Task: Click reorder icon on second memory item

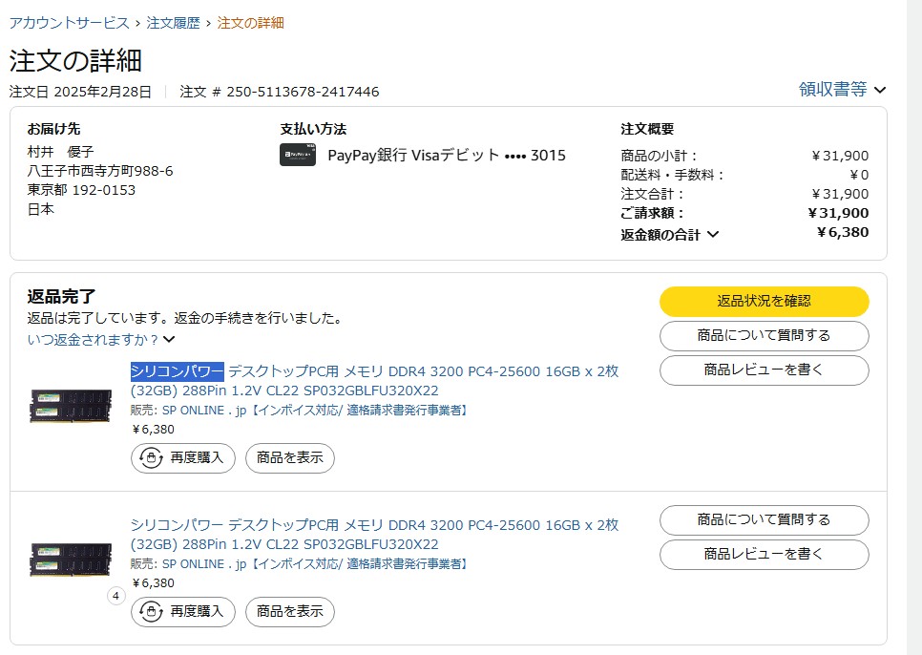Action: 151,611
